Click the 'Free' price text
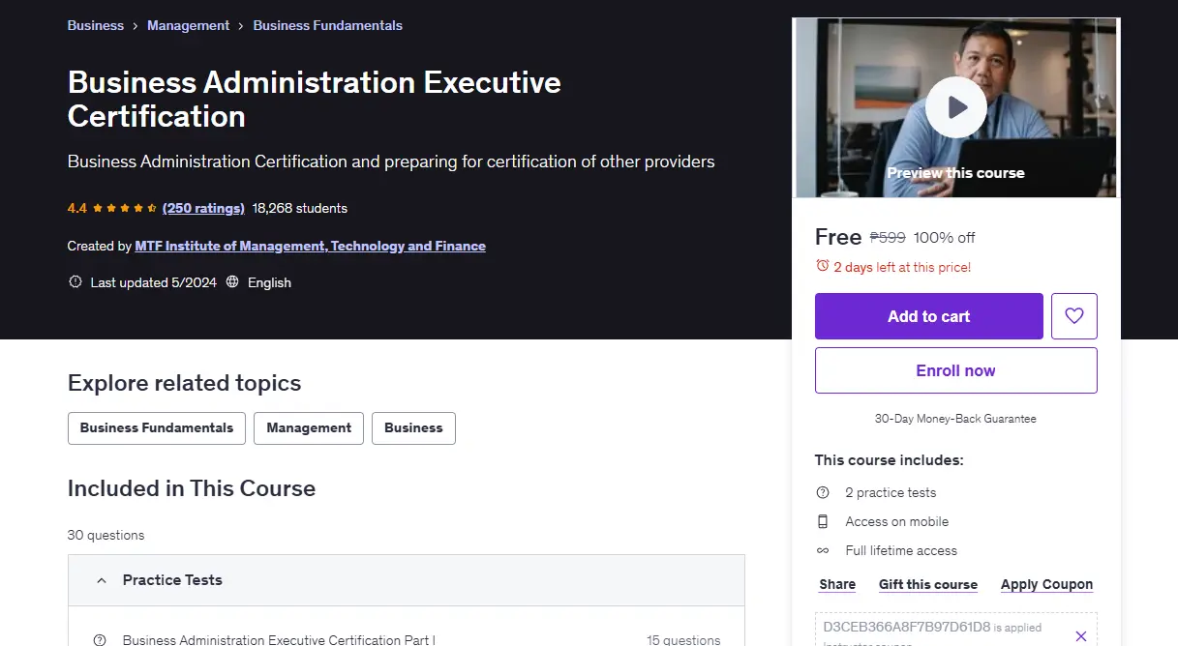This screenshot has height=646, width=1178. click(838, 237)
